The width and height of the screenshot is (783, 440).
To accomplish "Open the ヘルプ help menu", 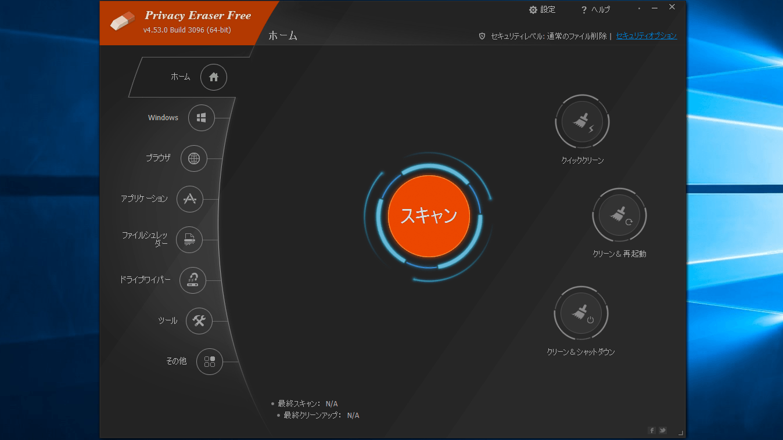I will pos(596,10).
